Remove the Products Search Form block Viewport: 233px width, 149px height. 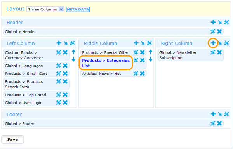pyautogui.click(x=65, y=81)
